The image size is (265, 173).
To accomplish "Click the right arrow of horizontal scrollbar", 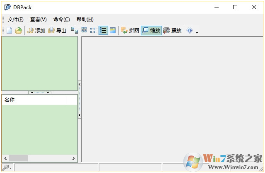I will click(74, 158).
